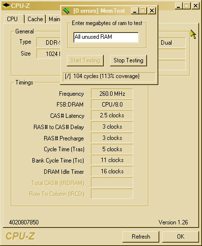Maximize the MemTest window
The width and height of the screenshot is (202, 246).
[143, 11]
